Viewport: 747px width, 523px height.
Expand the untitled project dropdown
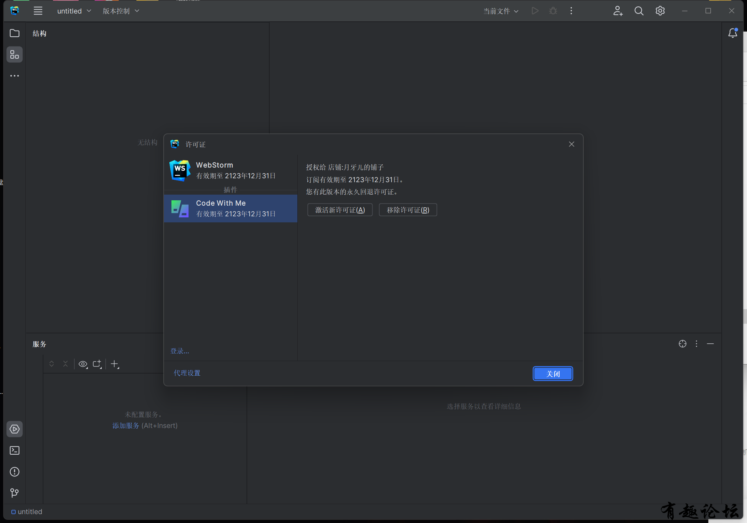pos(74,11)
